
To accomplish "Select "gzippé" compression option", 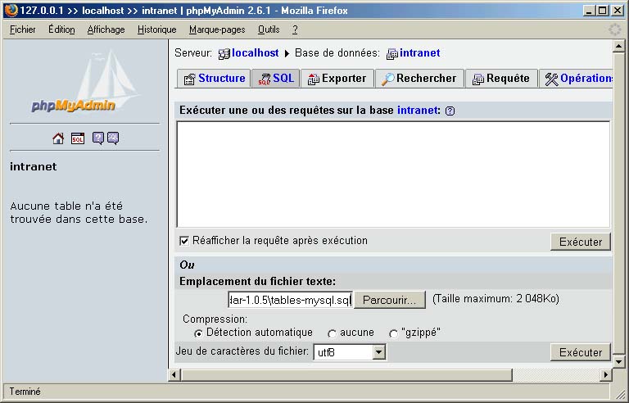I will pos(393,333).
